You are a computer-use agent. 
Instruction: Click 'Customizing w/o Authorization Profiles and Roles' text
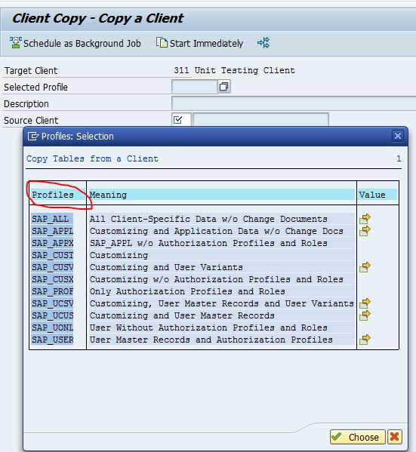217,280
